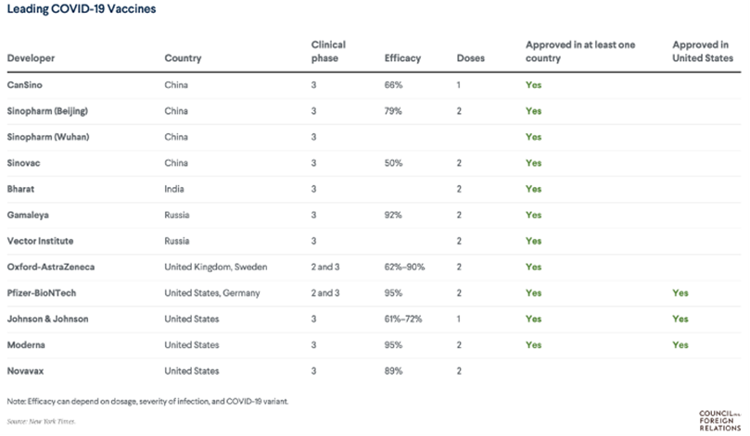Select the CanSino developer row
Screen dimensions: 750x436
[374, 85]
